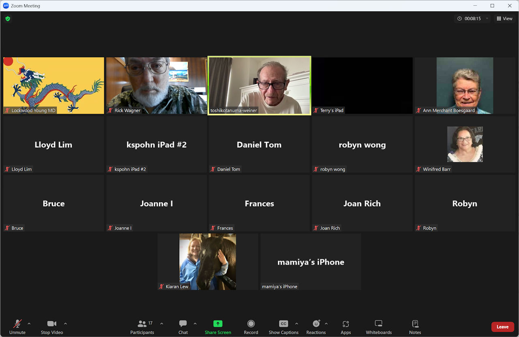519x337 pixels.
Task: Expand the Reactions options arrow
Action: (x=326, y=324)
